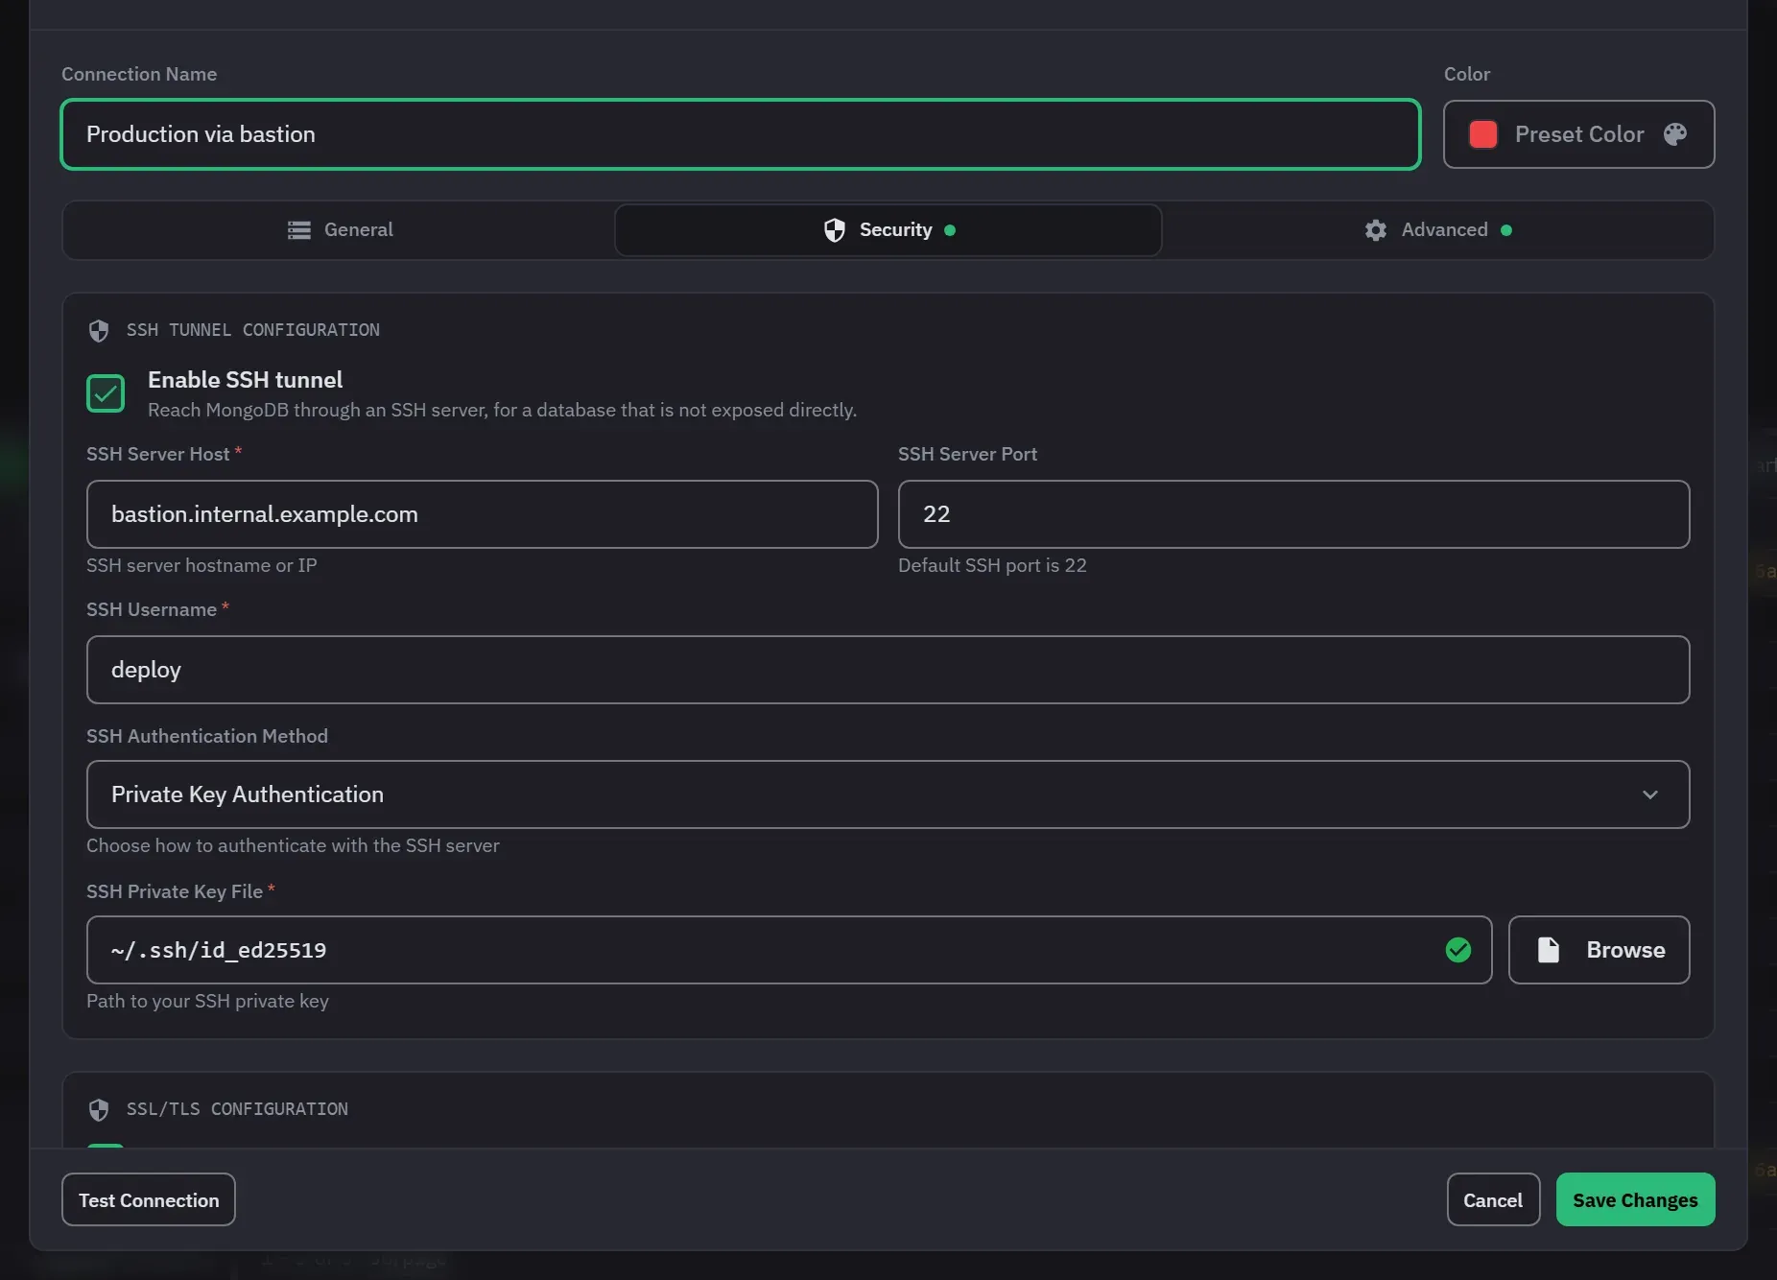Viewport: 1777px width, 1280px height.
Task: Click 'SSH TUNNEL CONFIGURATION' heading
Action: coord(253,330)
